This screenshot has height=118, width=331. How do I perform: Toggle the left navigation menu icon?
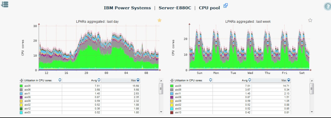[5, 4]
